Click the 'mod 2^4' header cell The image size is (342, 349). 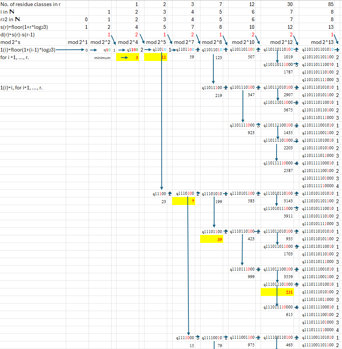pos(128,42)
